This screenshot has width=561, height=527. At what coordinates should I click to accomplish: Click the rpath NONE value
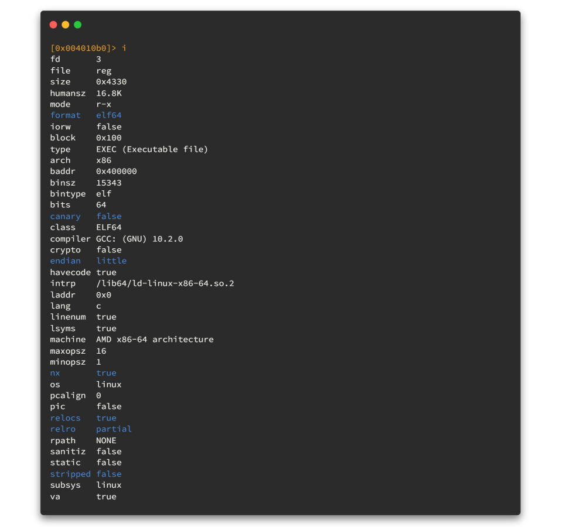pyautogui.click(x=106, y=440)
